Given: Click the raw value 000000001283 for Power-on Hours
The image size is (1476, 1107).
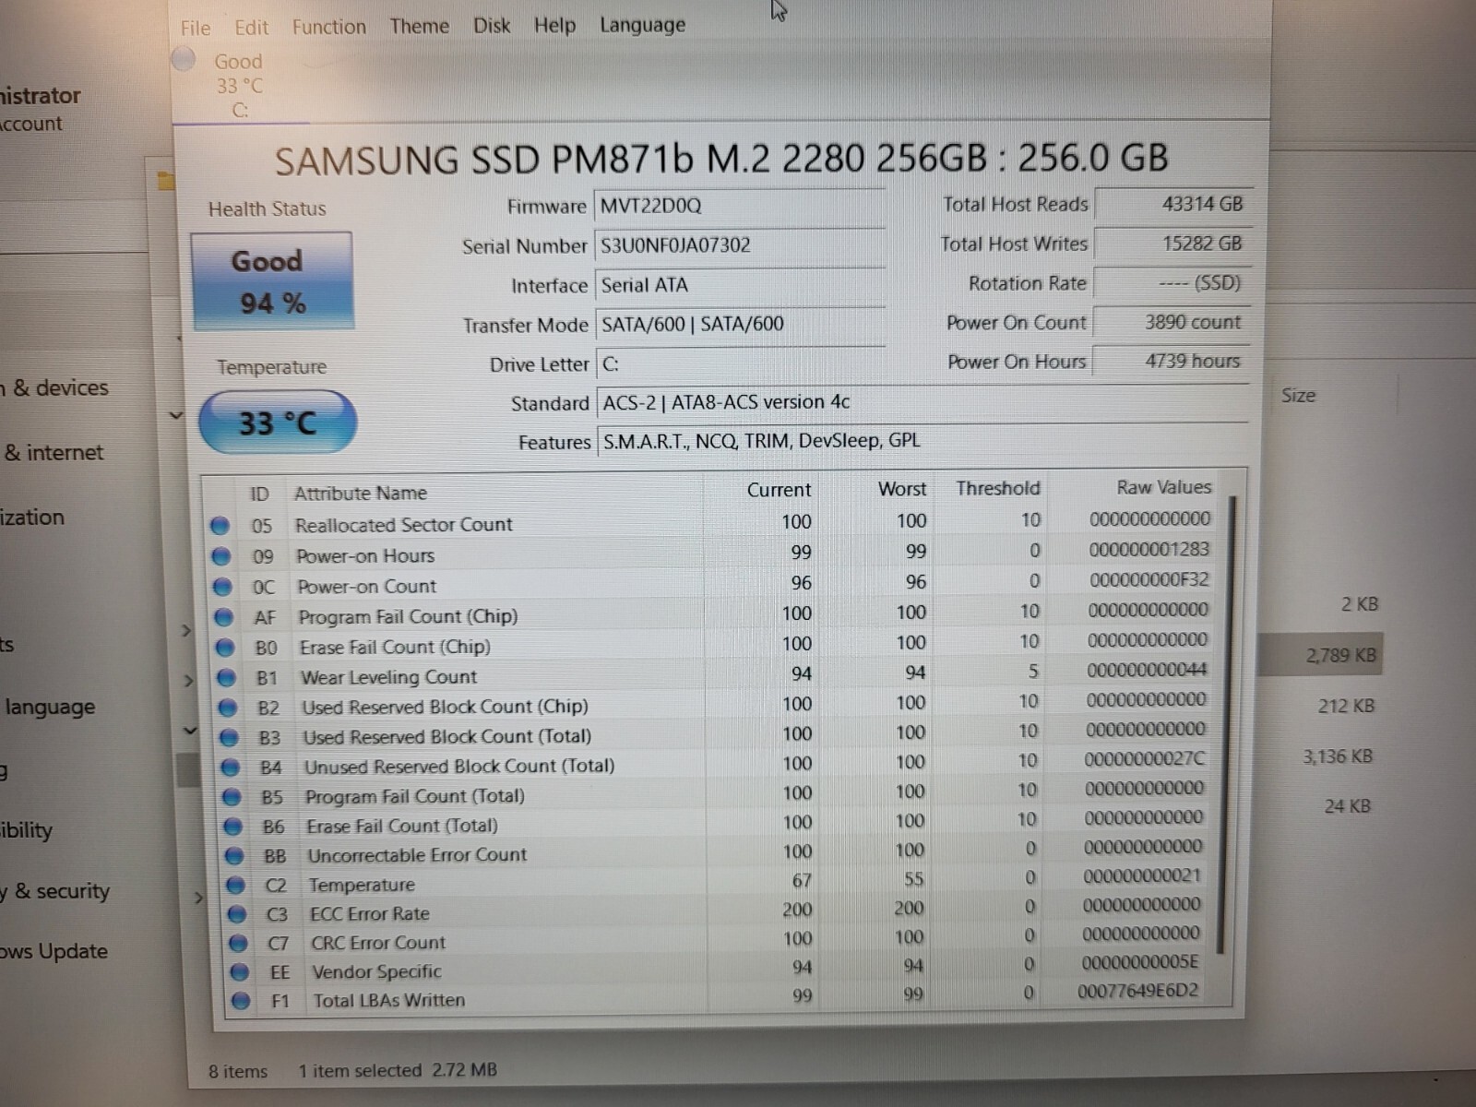Looking at the screenshot, I should click(1149, 550).
